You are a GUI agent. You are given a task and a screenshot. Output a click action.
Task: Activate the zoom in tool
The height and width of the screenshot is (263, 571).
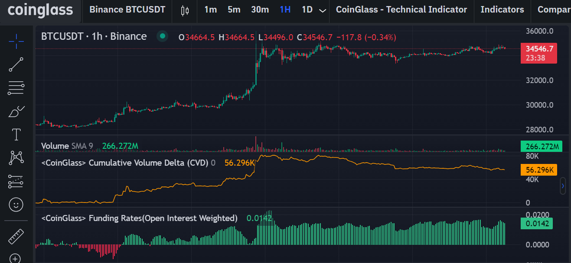coord(16,258)
